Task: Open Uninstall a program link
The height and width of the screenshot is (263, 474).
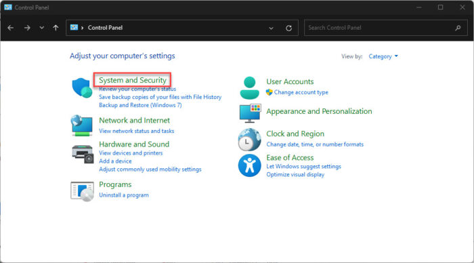Action: point(124,195)
